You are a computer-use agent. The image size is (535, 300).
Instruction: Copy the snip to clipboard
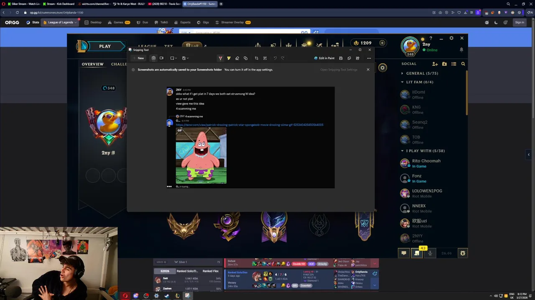pos(349,58)
